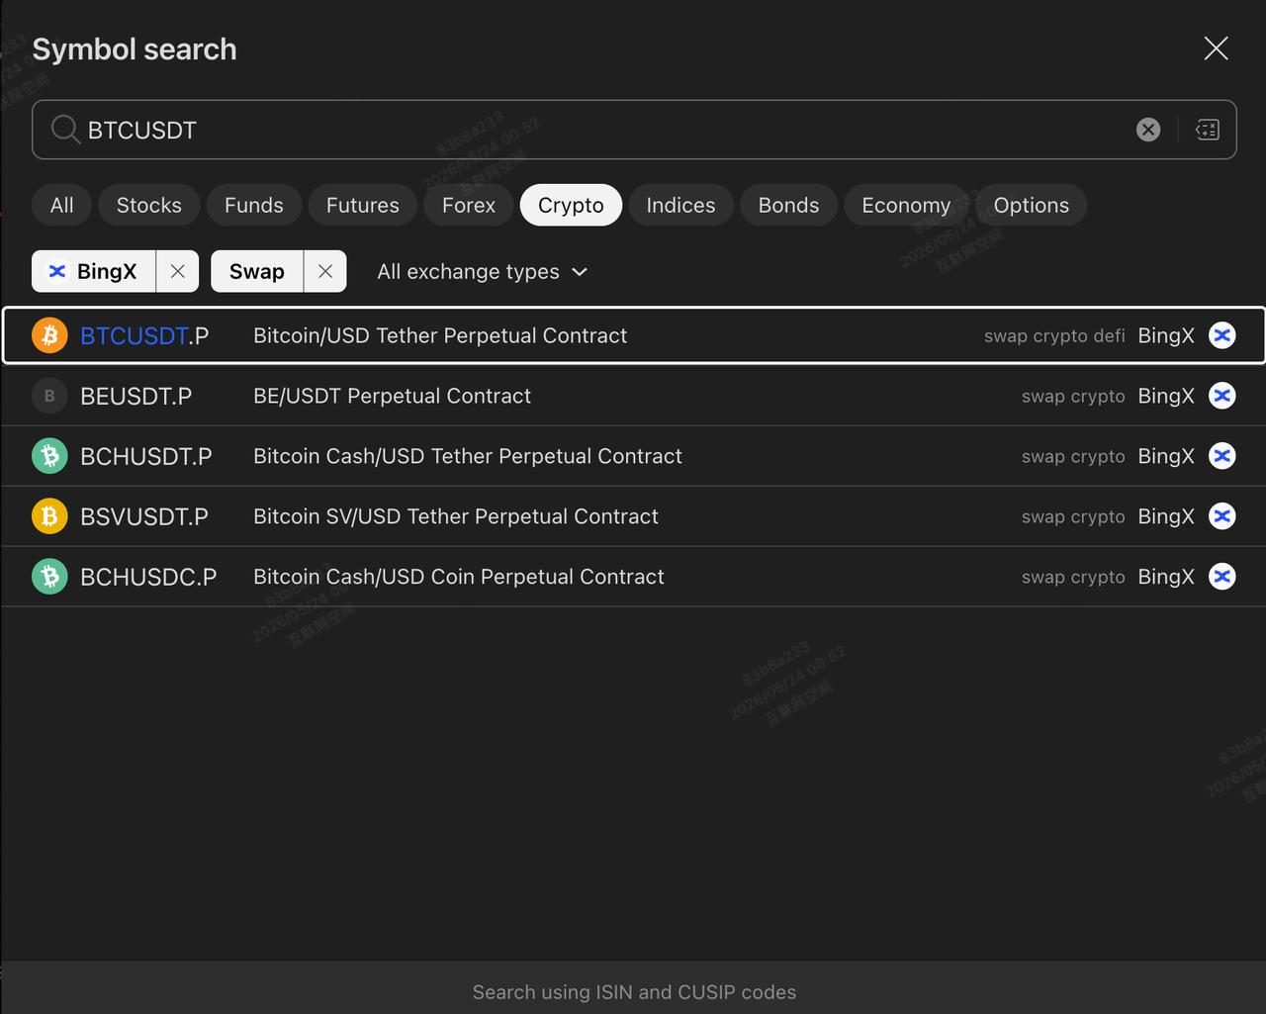Select the BCHUSDC.P symbol
The image size is (1266, 1014).
click(148, 577)
